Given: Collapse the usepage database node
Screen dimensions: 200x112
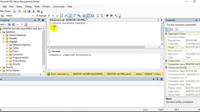Looking at the screenshot, I should [x=3, y=42].
